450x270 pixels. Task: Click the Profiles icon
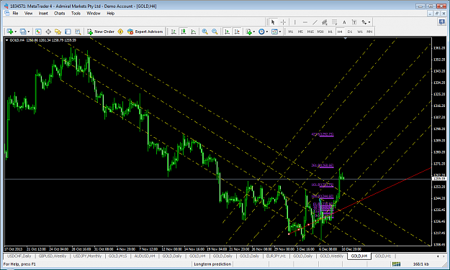coord(23,32)
